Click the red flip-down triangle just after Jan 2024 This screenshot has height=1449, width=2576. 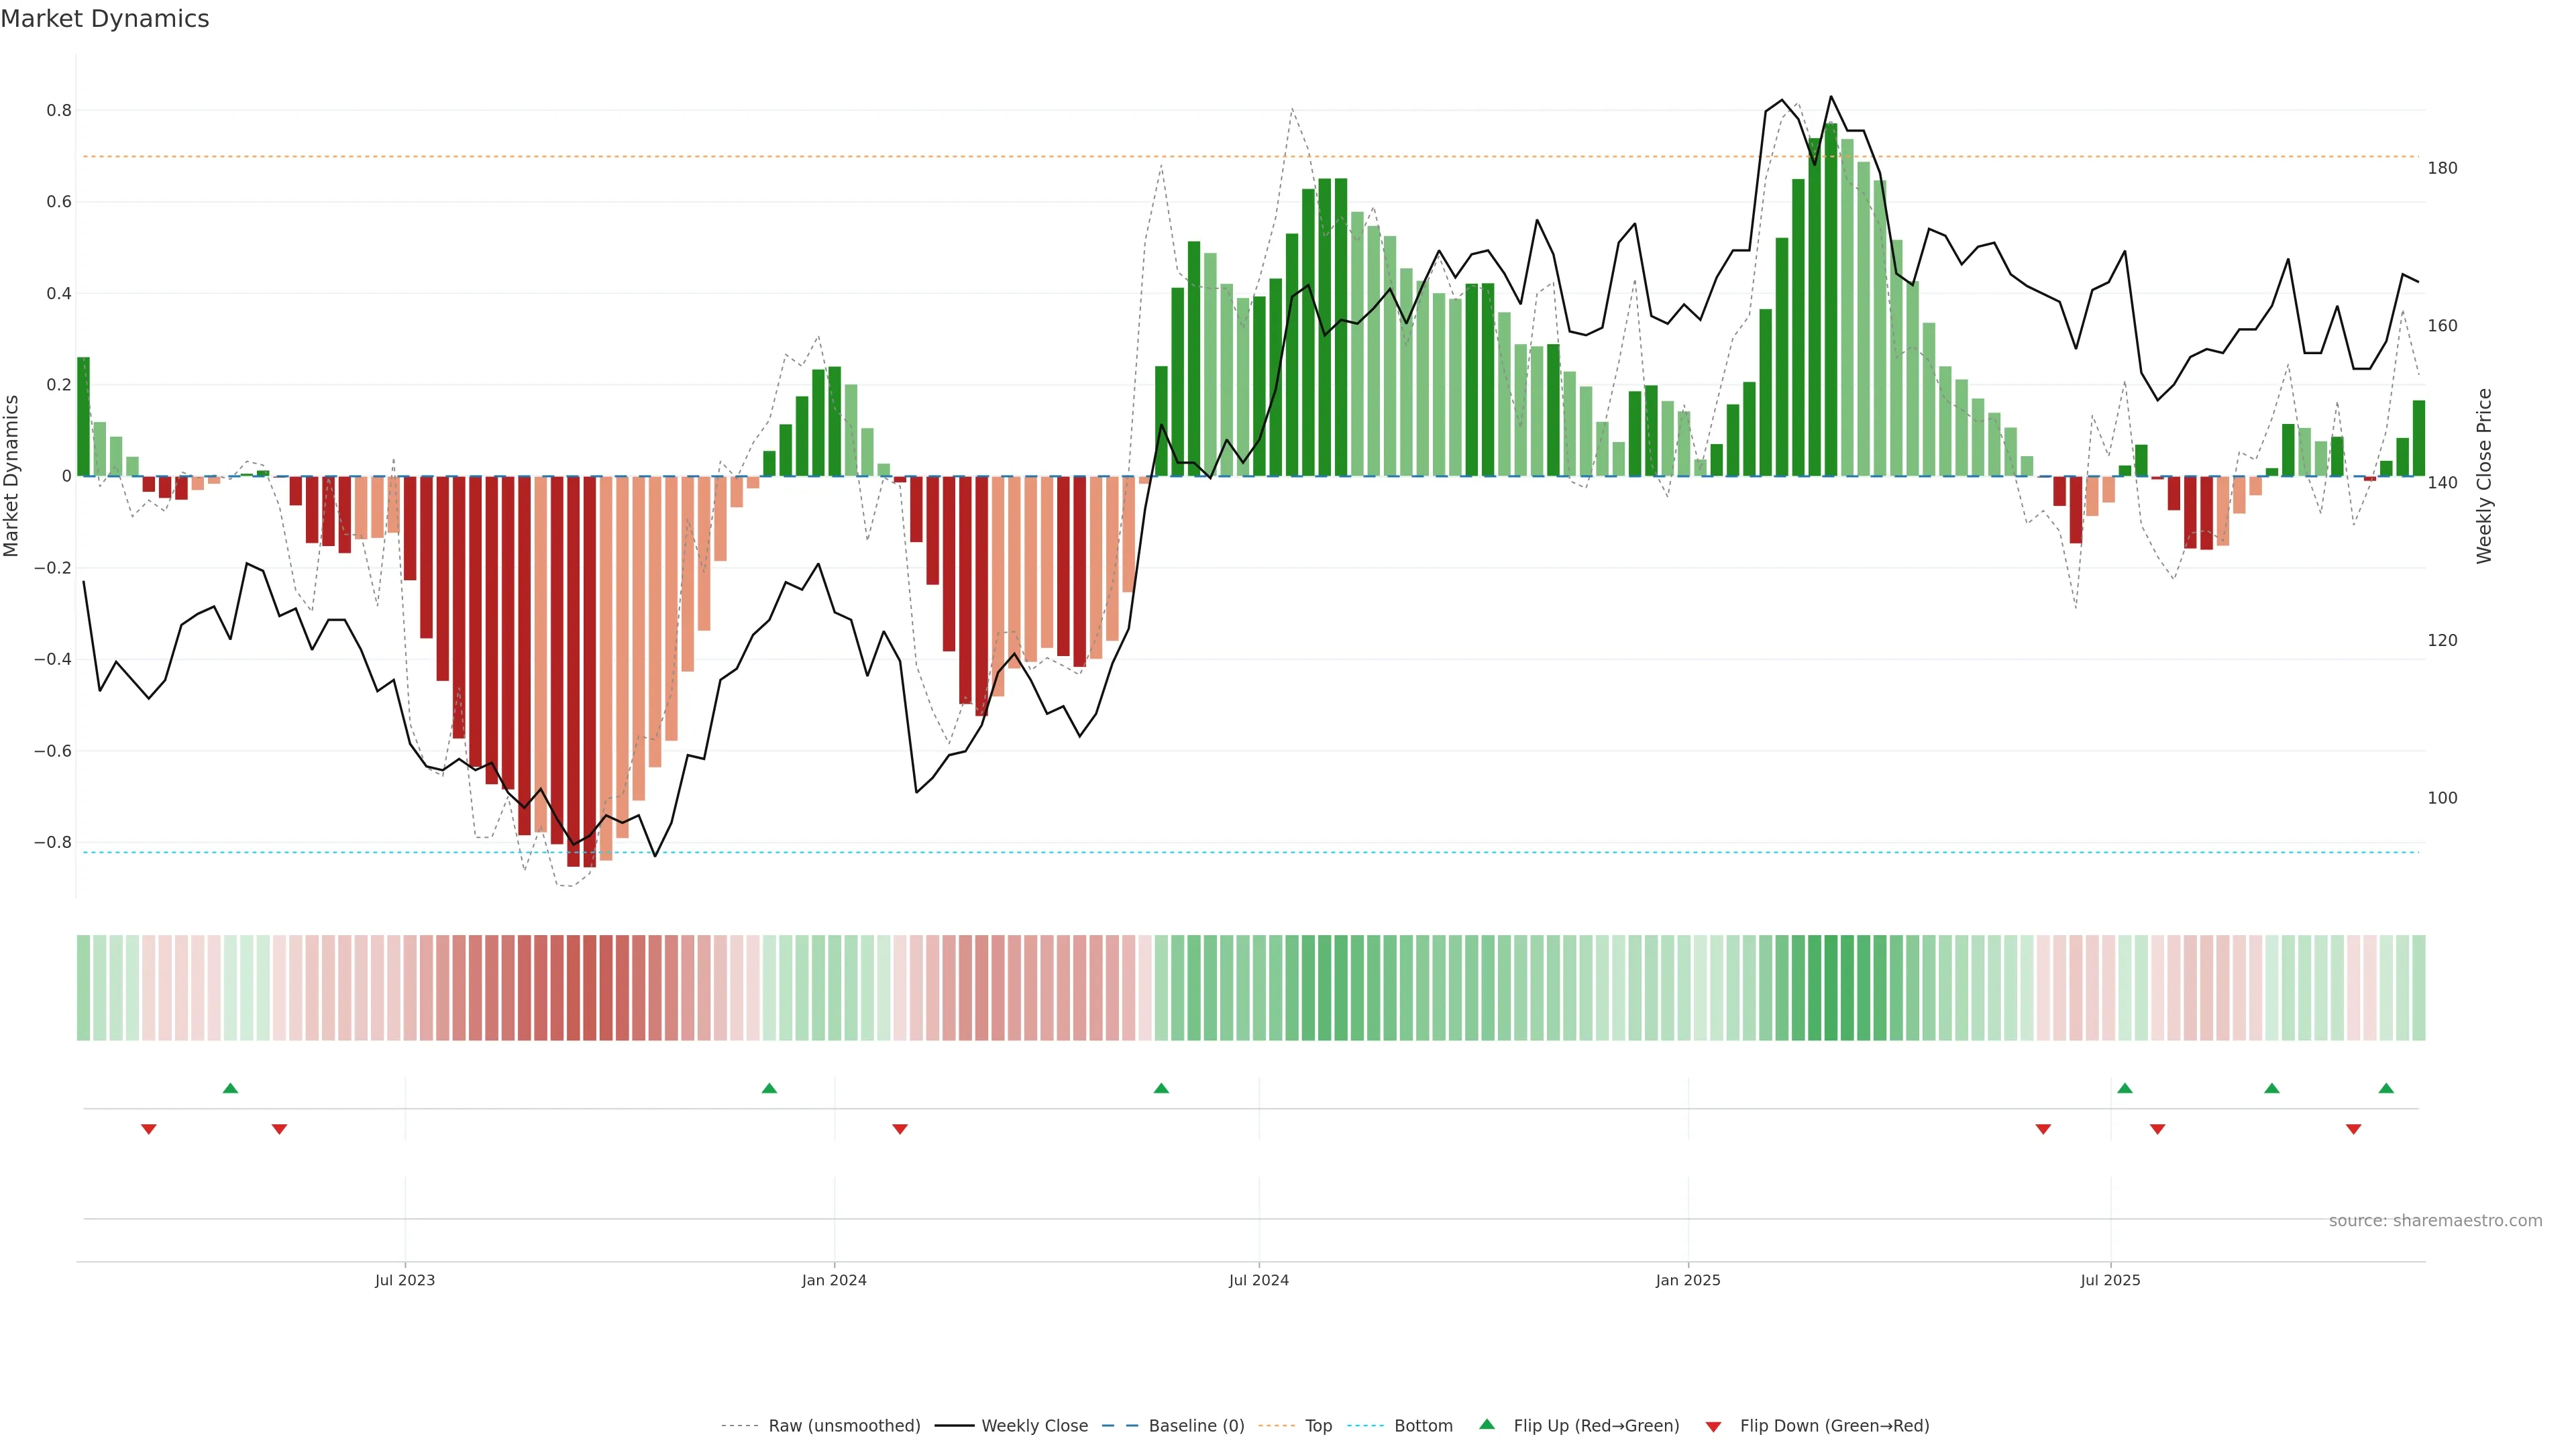point(900,1129)
